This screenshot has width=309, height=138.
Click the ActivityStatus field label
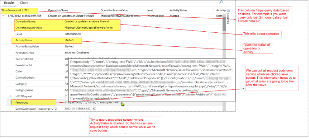[x=24, y=40]
